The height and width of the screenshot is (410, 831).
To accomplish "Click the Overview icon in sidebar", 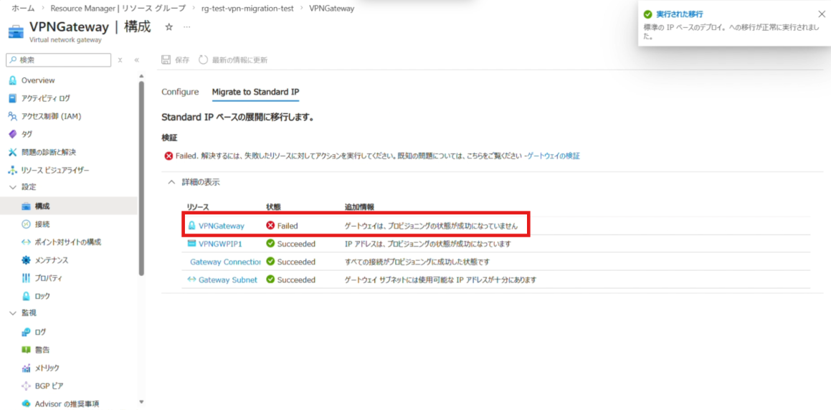I will click(x=13, y=80).
